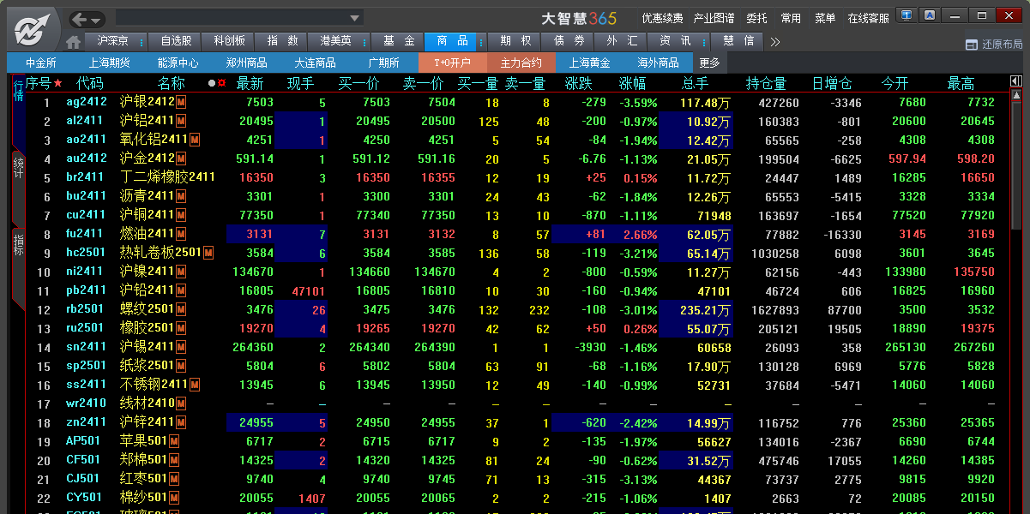The image size is (1030, 514).
Task: Click the T+0开户 button
Action: [452, 63]
